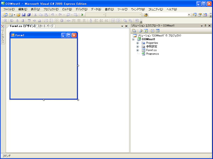This screenshot has width=213, height=159.
Task: Click inside the Find text input box
Action: tap(168, 15)
